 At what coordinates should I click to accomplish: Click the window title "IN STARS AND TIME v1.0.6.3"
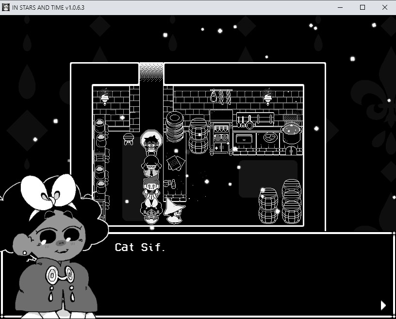[x=48, y=8]
